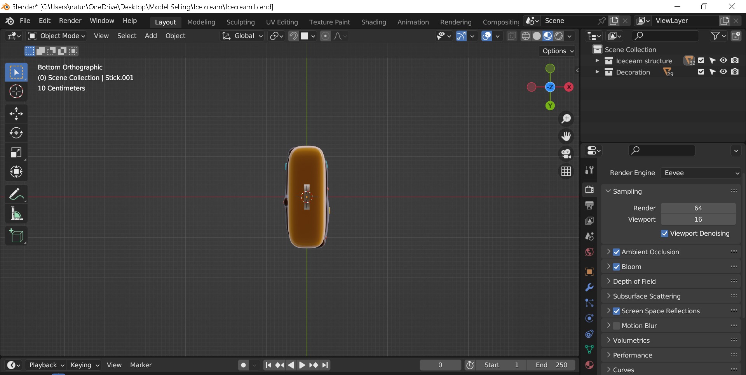The width and height of the screenshot is (746, 375).
Task: Click the viewport zoom magnifier icon
Action: point(566,119)
